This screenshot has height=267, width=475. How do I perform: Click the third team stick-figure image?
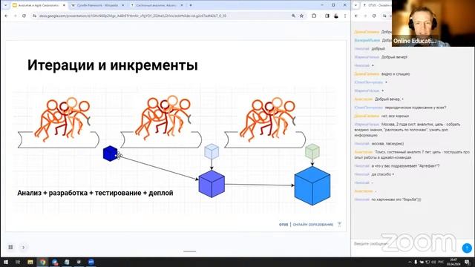(267, 119)
